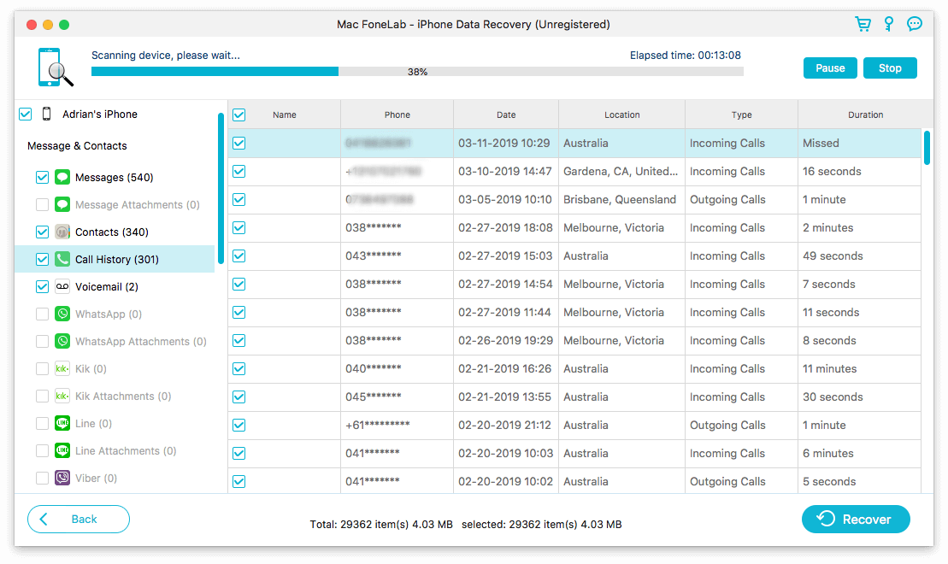This screenshot has width=948, height=564.
Task: Click the Voicemail tape icon
Action: (x=61, y=286)
